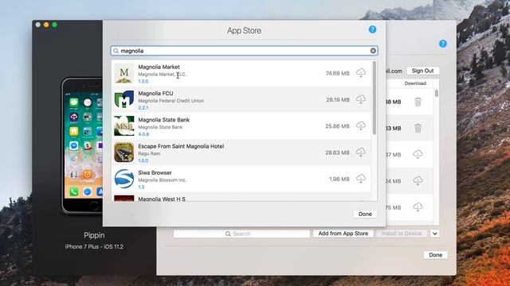Click Magnolia Market app icon
This screenshot has height=286, width=510.
coord(124,73)
